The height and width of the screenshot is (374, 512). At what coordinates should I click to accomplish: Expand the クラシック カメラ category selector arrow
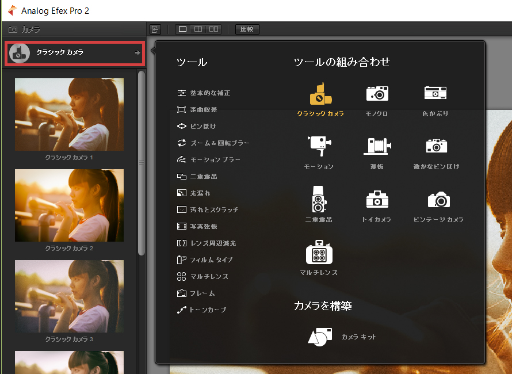click(x=138, y=52)
